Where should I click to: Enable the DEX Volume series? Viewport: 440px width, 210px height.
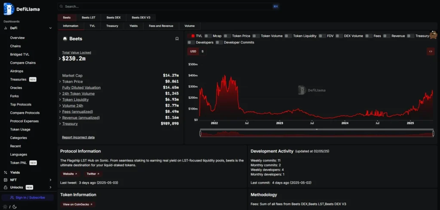(339, 36)
